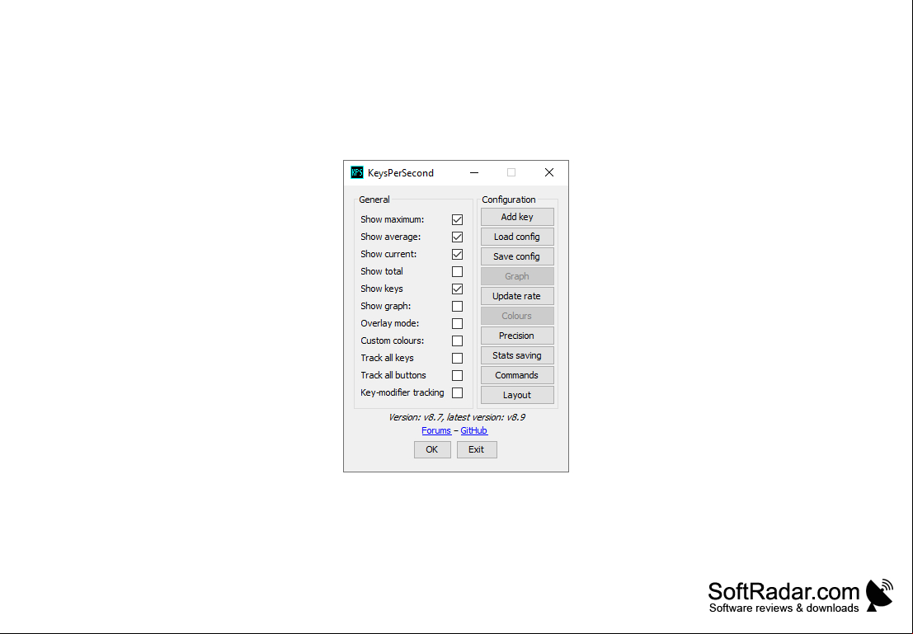This screenshot has width=913, height=634.
Task: Click the Exit button
Action: tap(477, 449)
